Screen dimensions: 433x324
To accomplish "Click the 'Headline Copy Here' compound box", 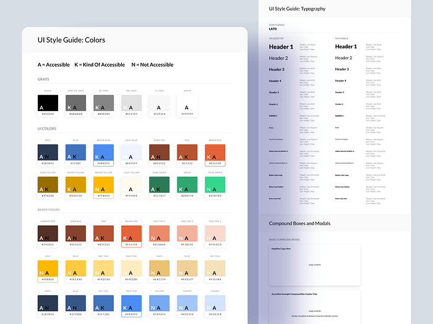I will click(x=315, y=265).
